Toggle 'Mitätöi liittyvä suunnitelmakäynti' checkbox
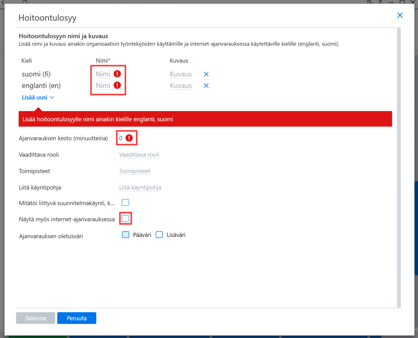418x338 pixels. pos(125,202)
